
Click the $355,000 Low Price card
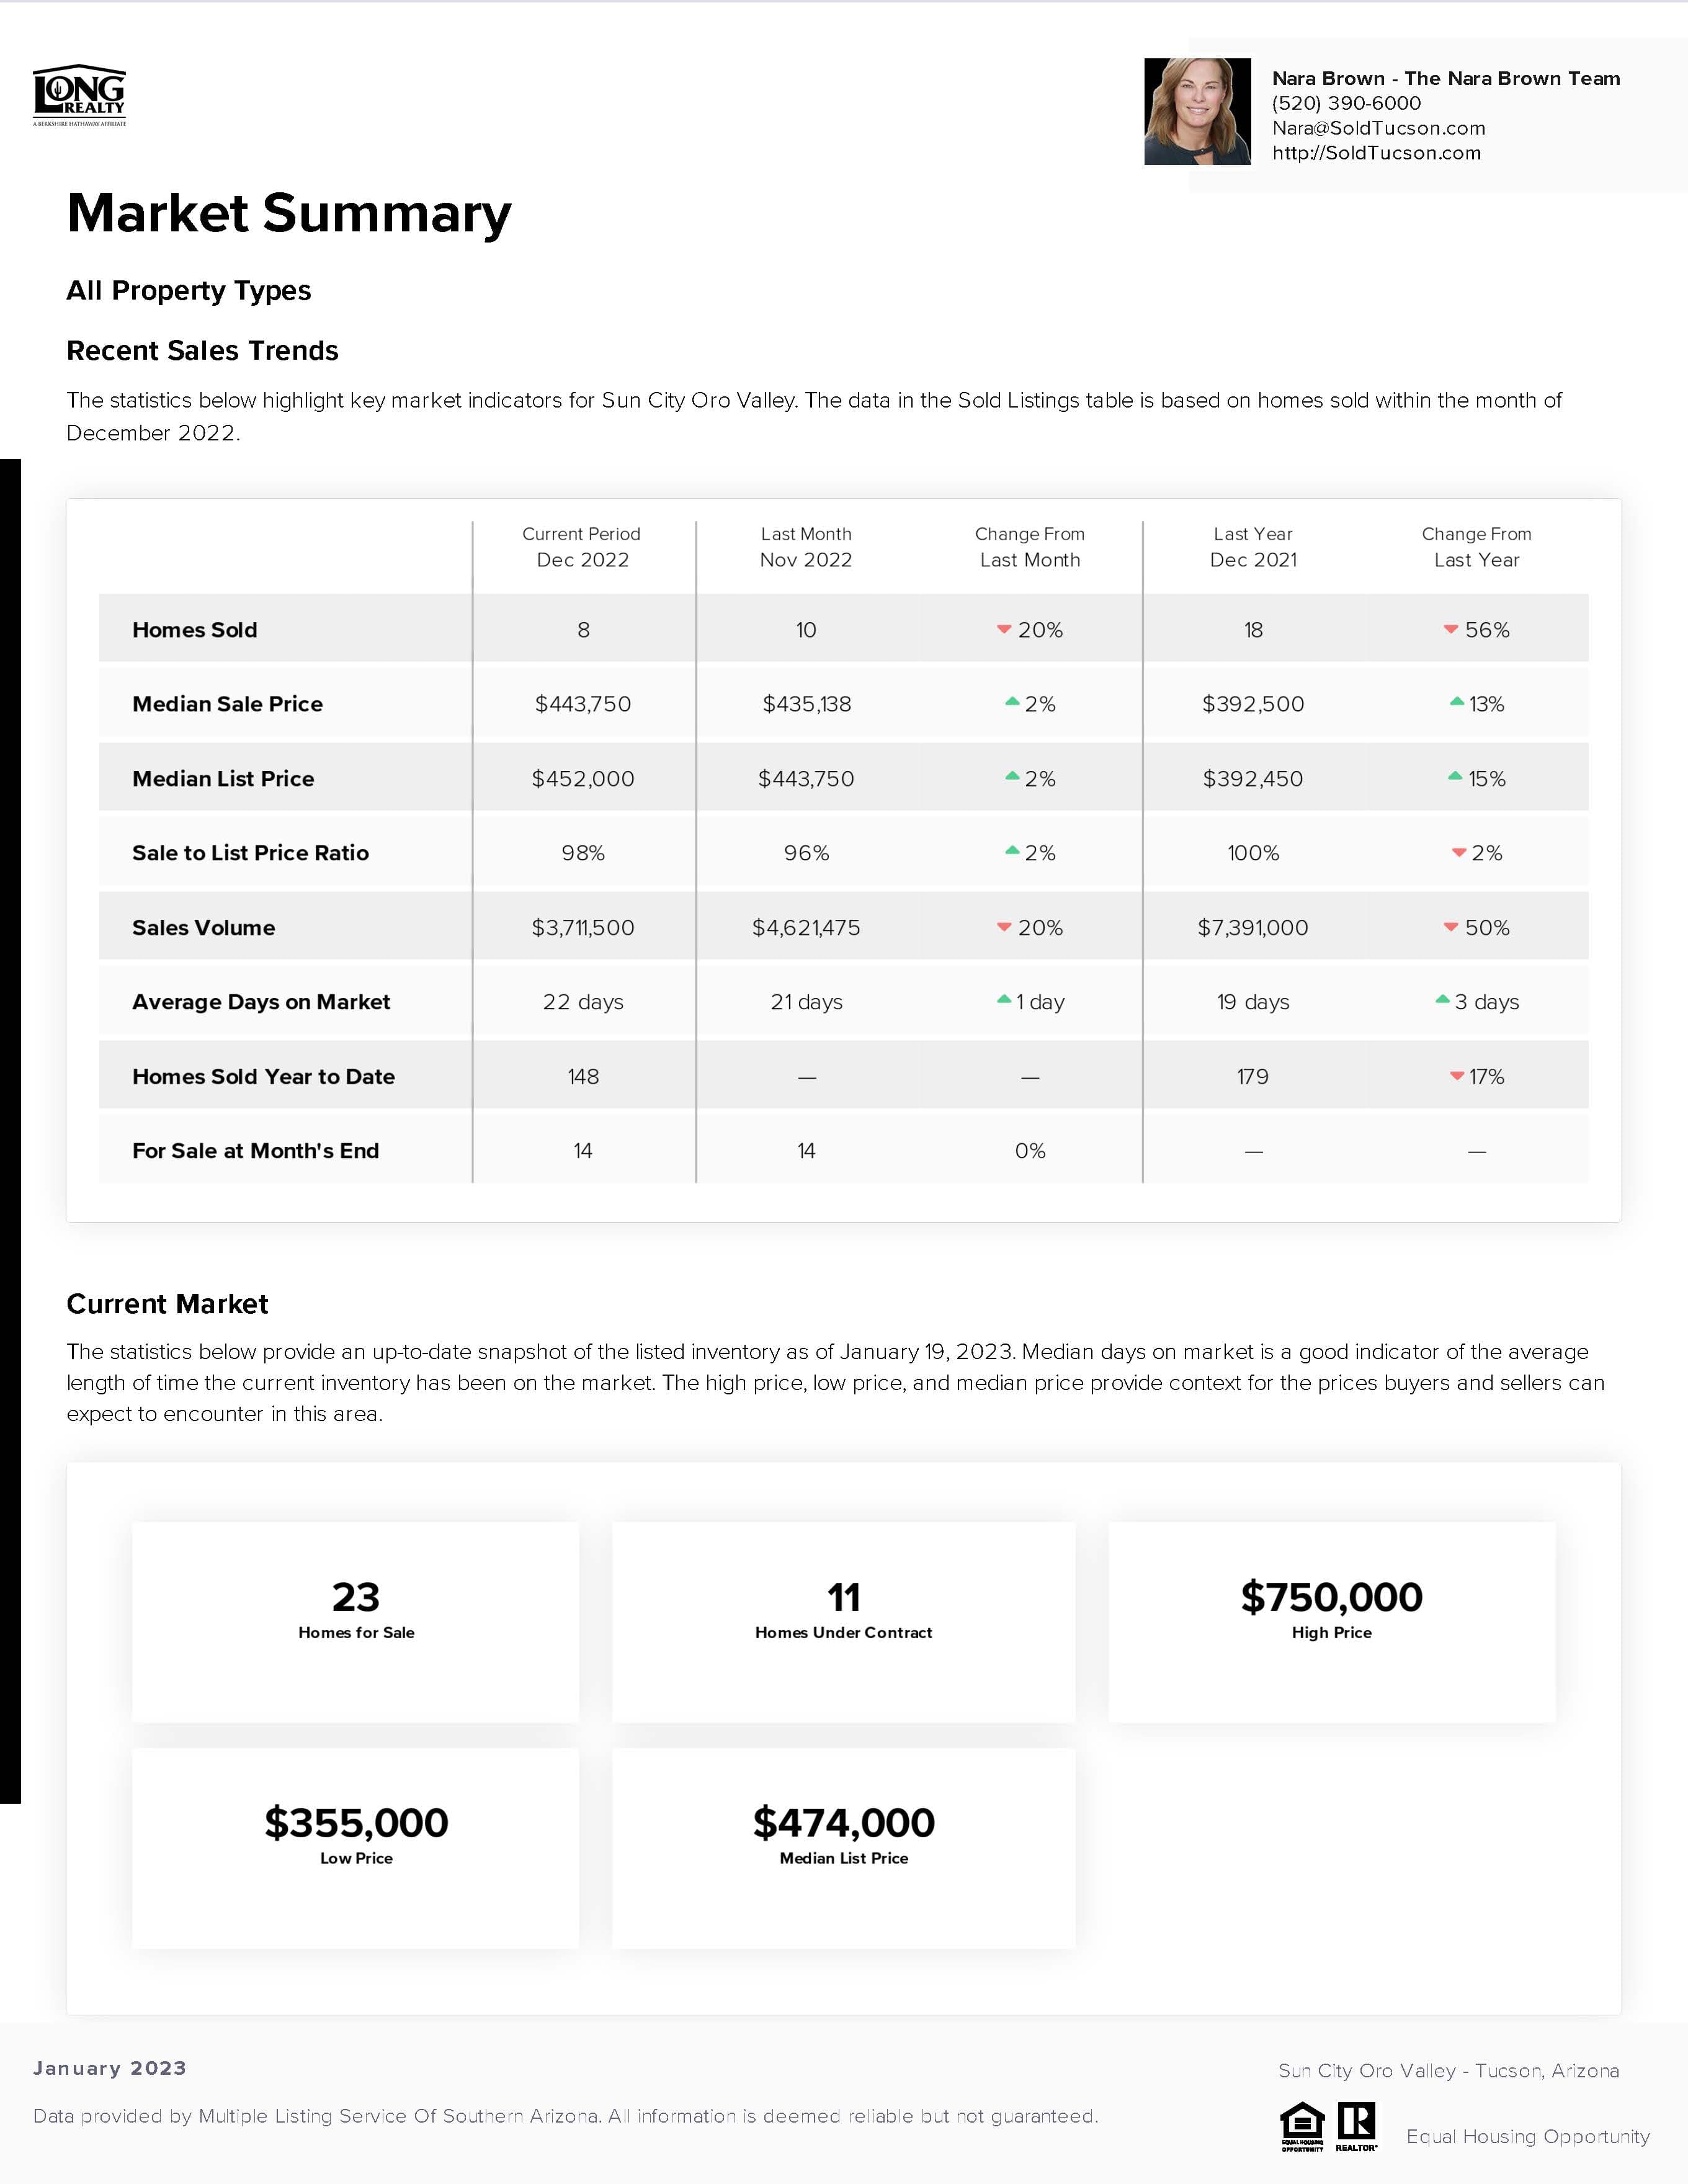(356, 1848)
